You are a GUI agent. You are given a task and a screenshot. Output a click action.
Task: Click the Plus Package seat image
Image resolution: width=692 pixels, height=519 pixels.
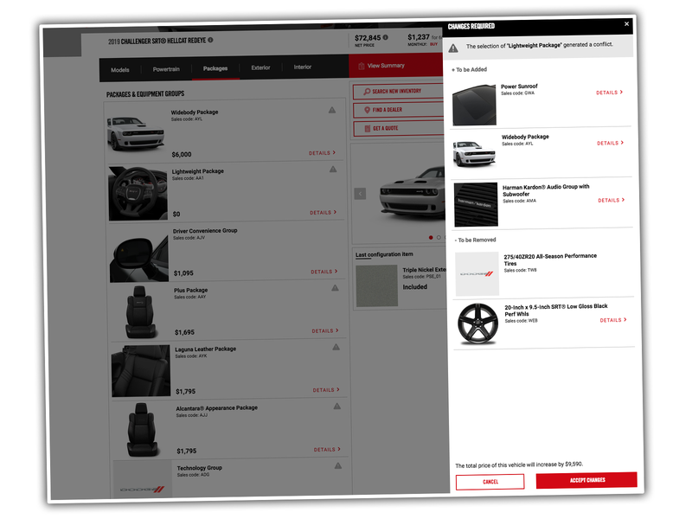click(140, 312)
